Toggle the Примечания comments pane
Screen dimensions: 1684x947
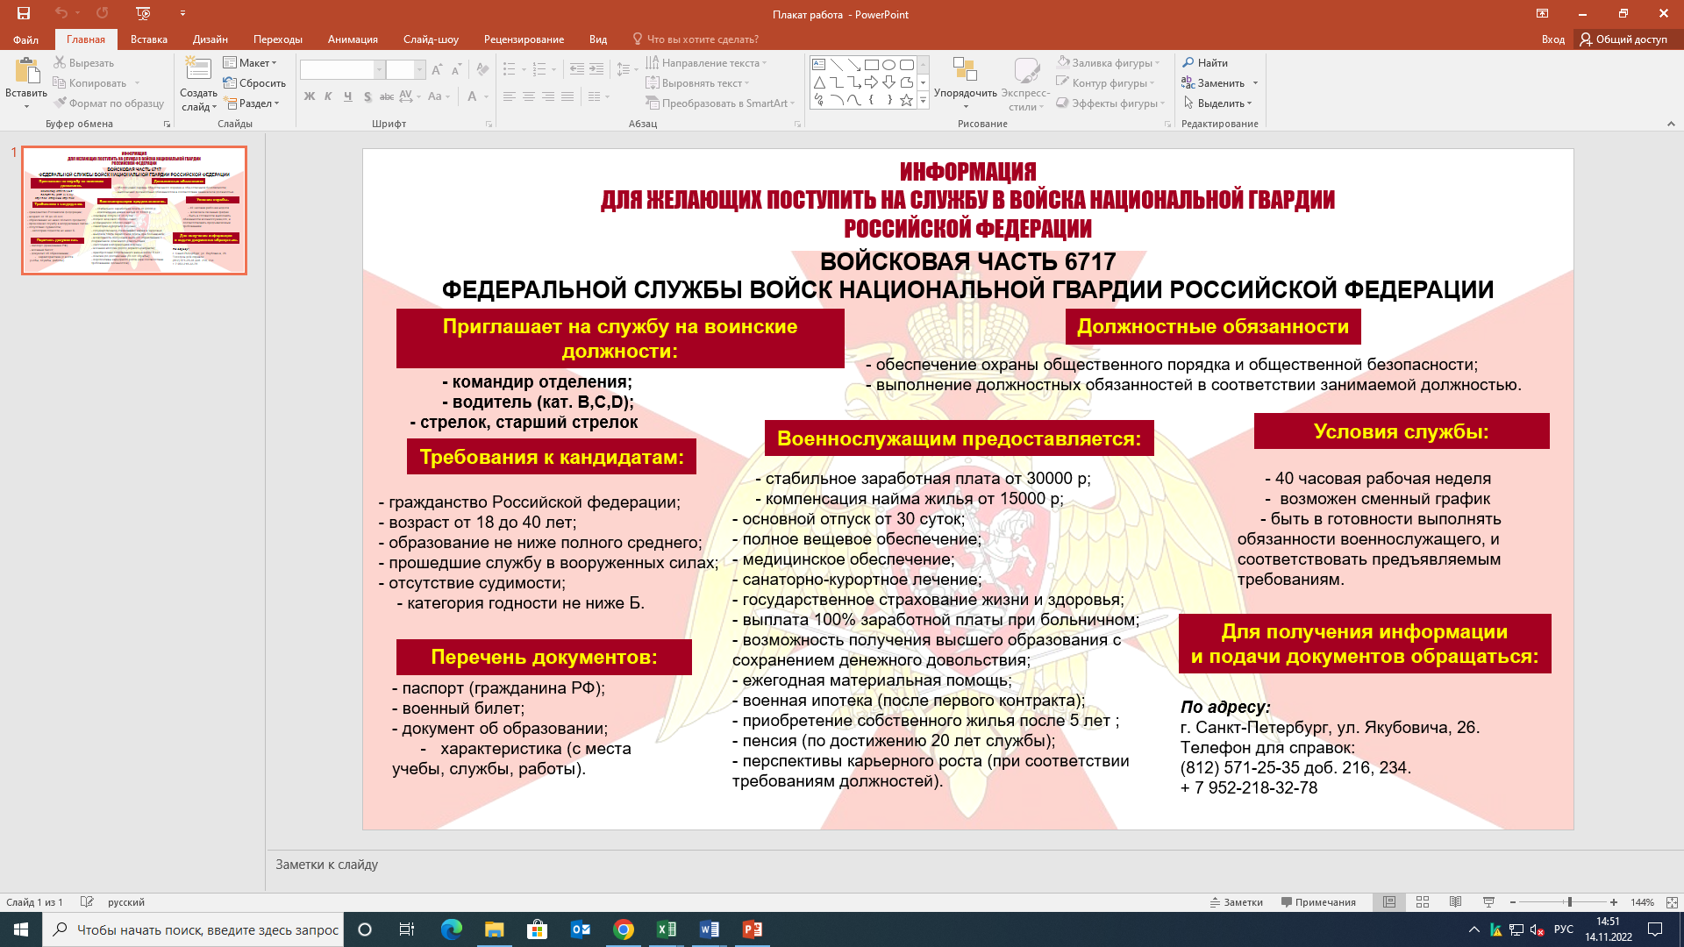[1318, 901]
